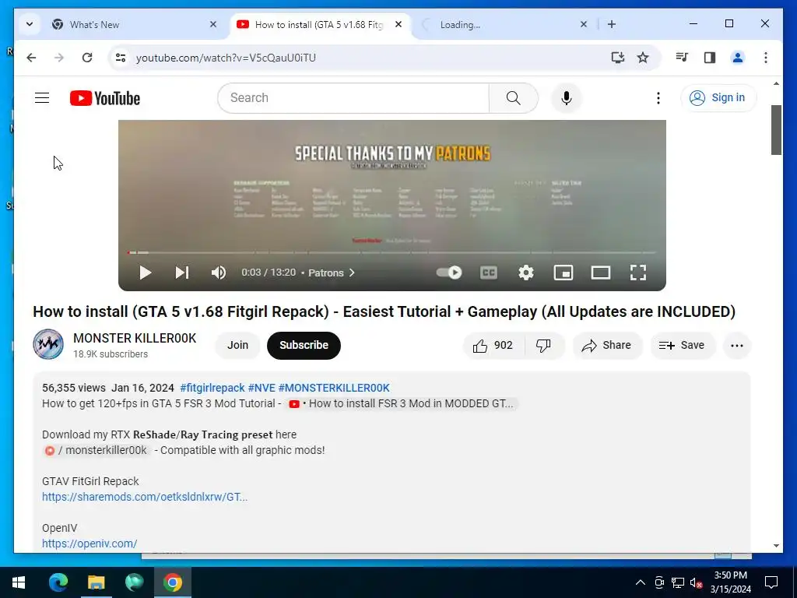Viewport: 797px width, 598px height.
Task: Install the YouTube app from address bar
Action: pos(617,58)
